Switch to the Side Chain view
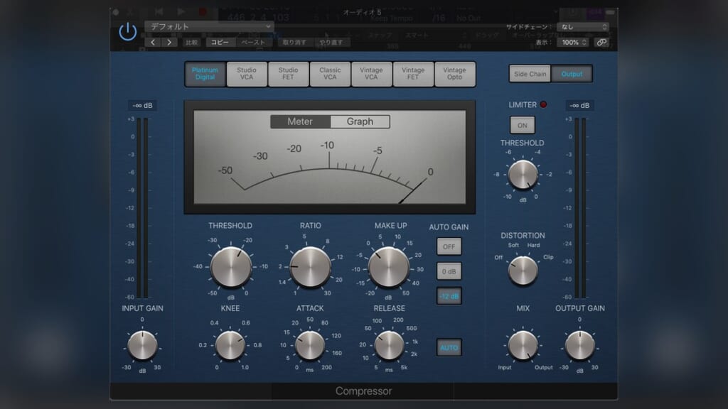The width and height of the screenshot is (728, 409). (x=530, y=74)
